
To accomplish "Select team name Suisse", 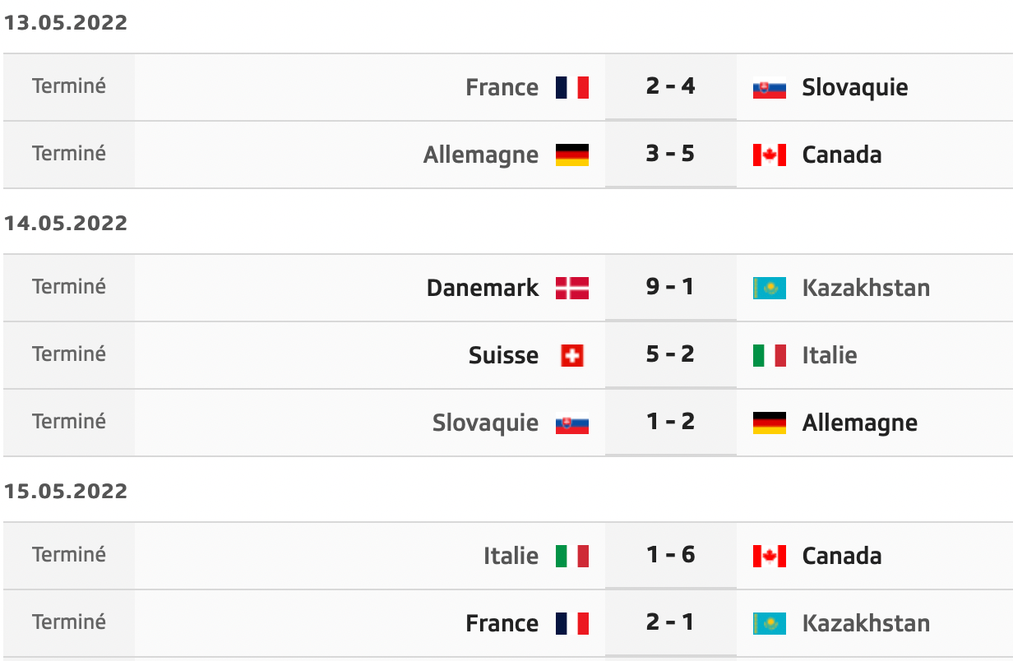I will 504,355.
